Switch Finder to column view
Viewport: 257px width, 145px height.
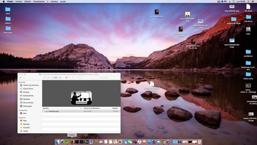[52, 78]
